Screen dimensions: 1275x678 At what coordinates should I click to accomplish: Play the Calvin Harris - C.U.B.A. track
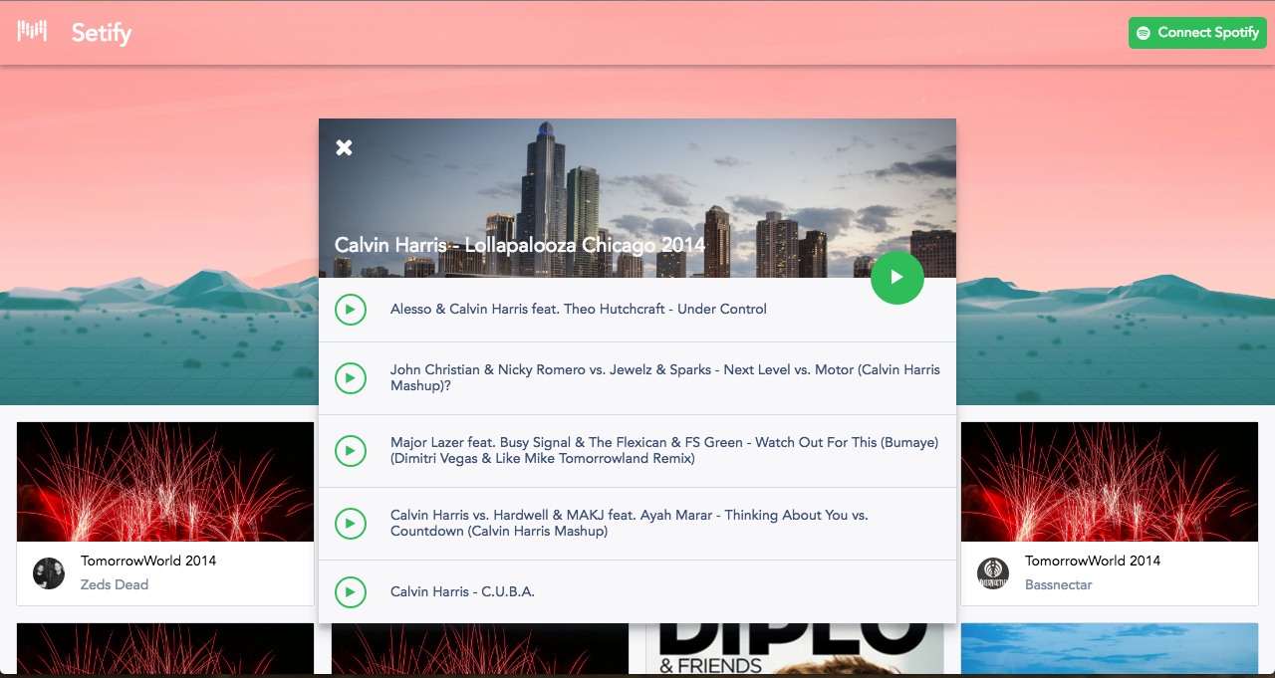click(x=350, y=592)
